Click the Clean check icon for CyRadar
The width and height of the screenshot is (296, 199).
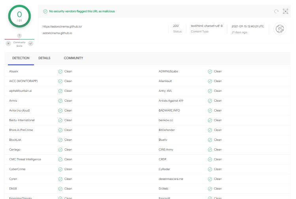(210, 169)
